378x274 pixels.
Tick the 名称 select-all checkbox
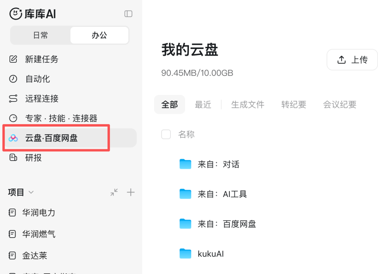coord(166,134)
